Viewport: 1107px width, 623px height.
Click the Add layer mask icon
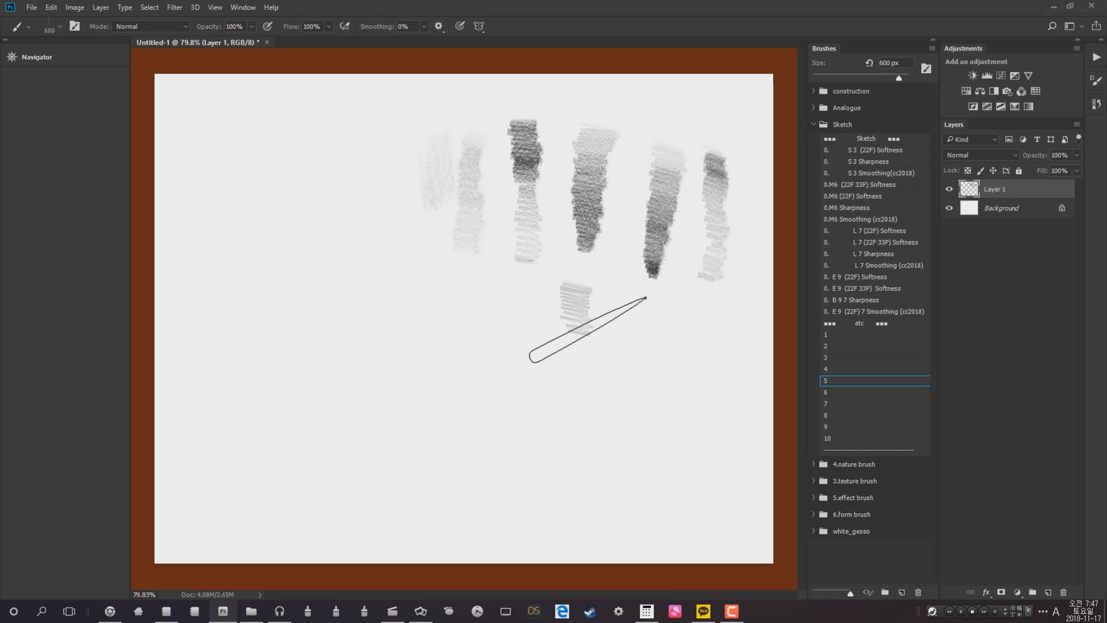tap(1002, 592)
